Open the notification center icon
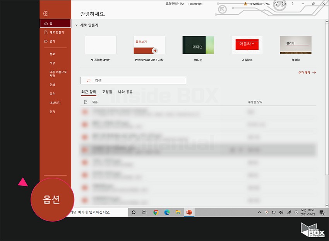Screen dimensions: 329x241 click(x=322, y=212)
